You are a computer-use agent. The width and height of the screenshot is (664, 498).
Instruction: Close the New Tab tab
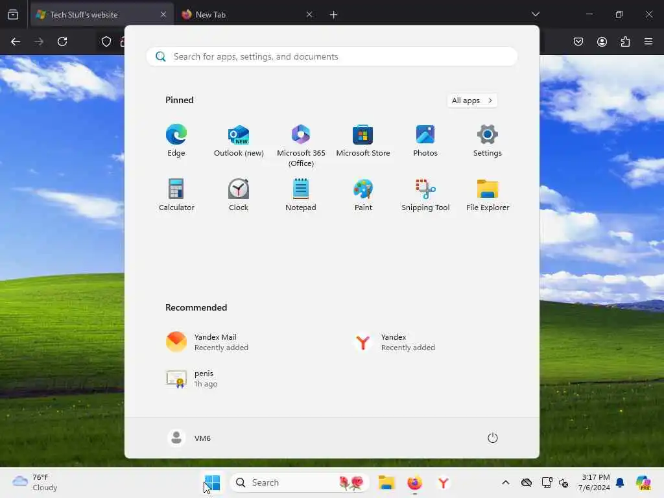[x=309, y=14]
